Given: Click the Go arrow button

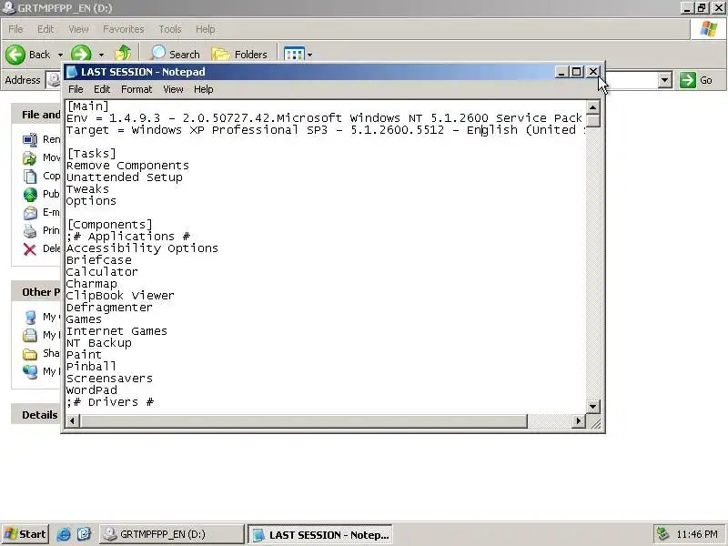Looking at the screenshot, I should (688, 80).
